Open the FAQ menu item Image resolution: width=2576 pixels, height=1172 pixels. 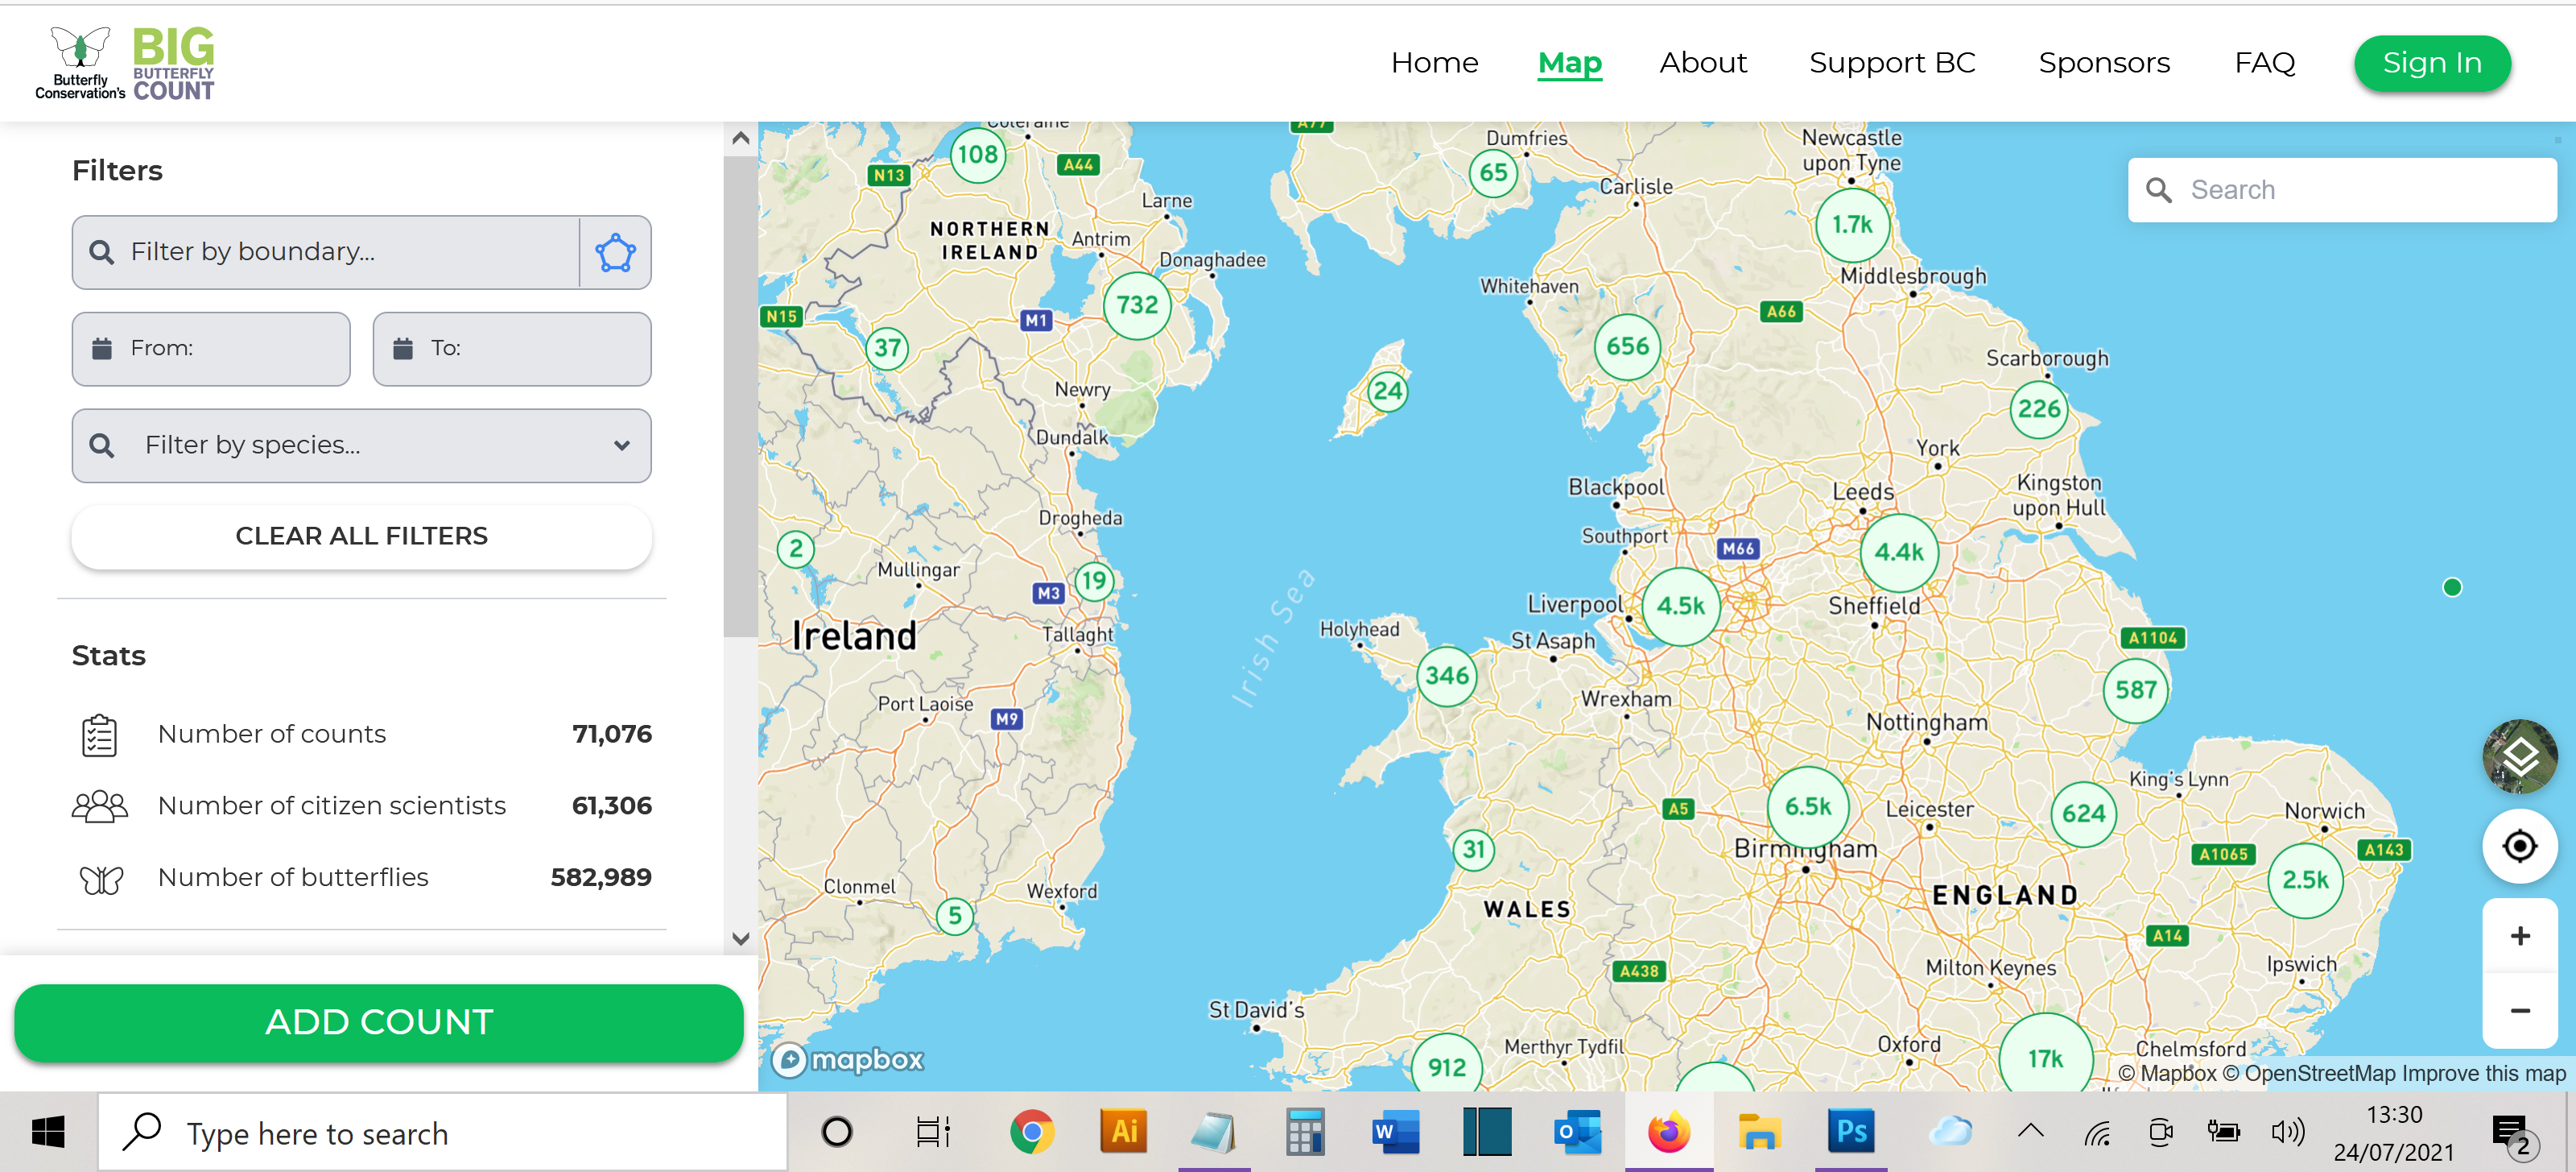coord(2264,63)
